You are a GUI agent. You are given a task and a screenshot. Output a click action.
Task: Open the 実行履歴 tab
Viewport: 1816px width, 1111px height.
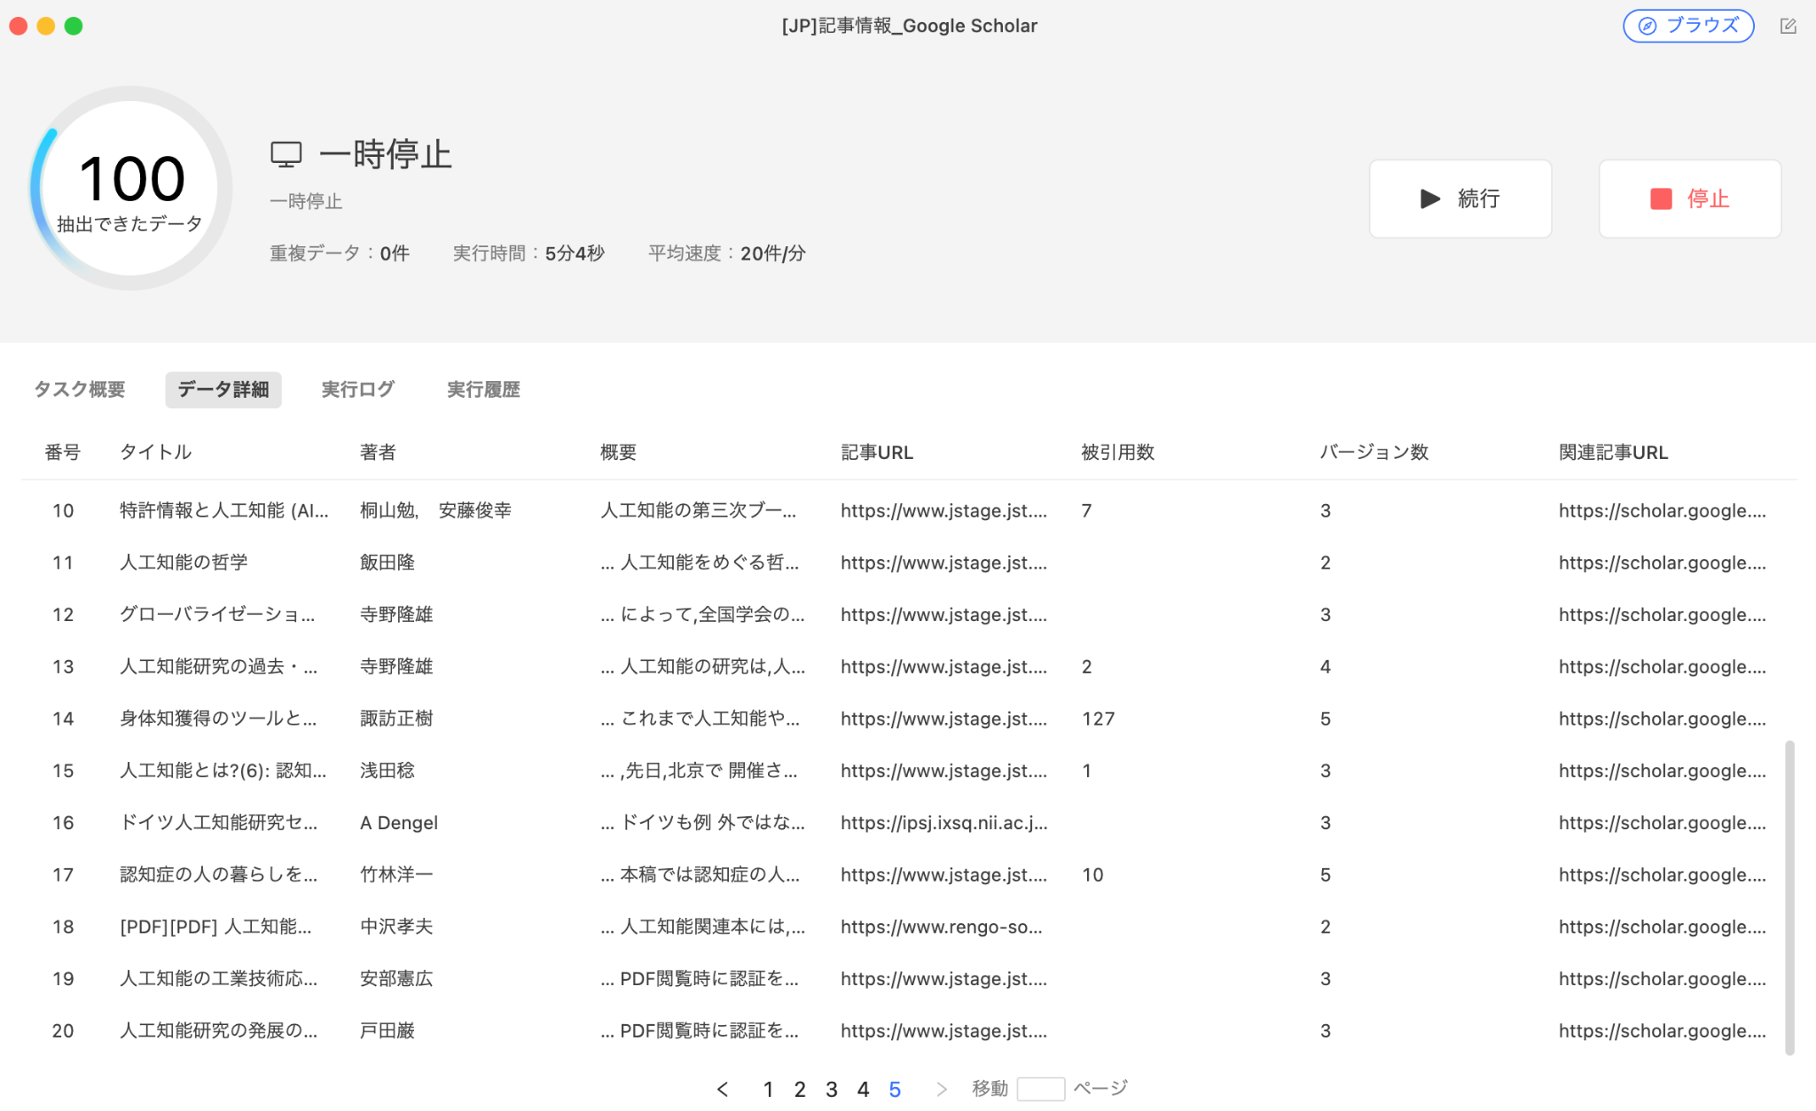(483, 390)
